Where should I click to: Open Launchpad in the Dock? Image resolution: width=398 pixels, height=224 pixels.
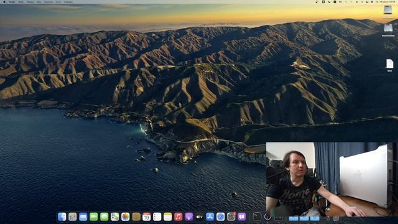[x=73, y=217]
